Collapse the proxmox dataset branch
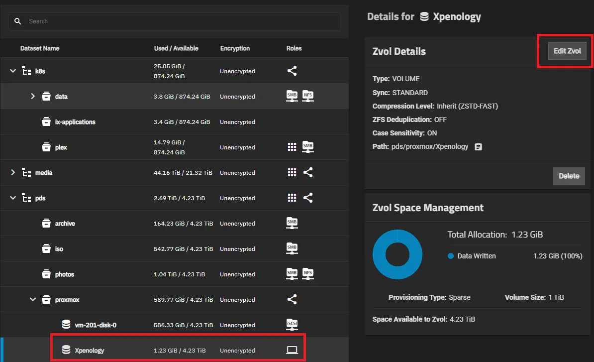Viewport: 594px width, 362px height. click(33, 299)
